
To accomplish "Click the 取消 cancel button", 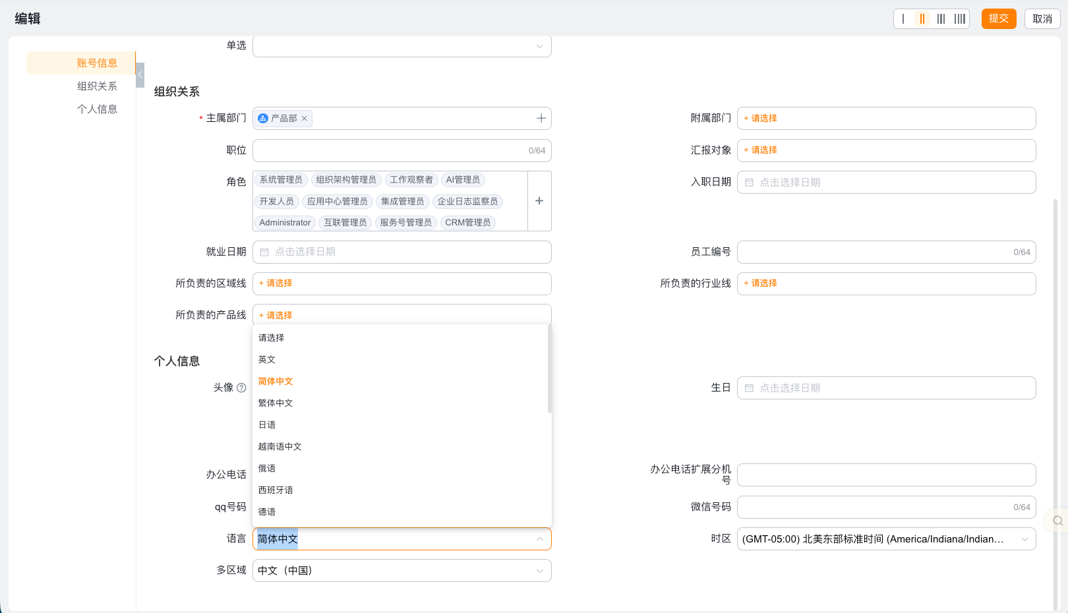I will [x=1042, y=18].
